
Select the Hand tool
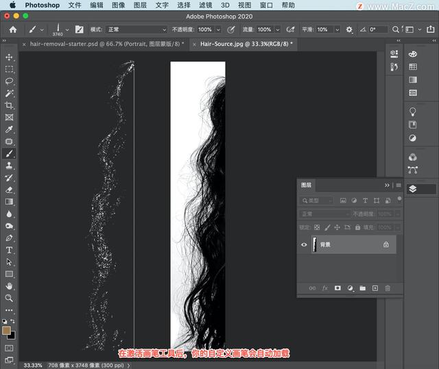[9, 286]
